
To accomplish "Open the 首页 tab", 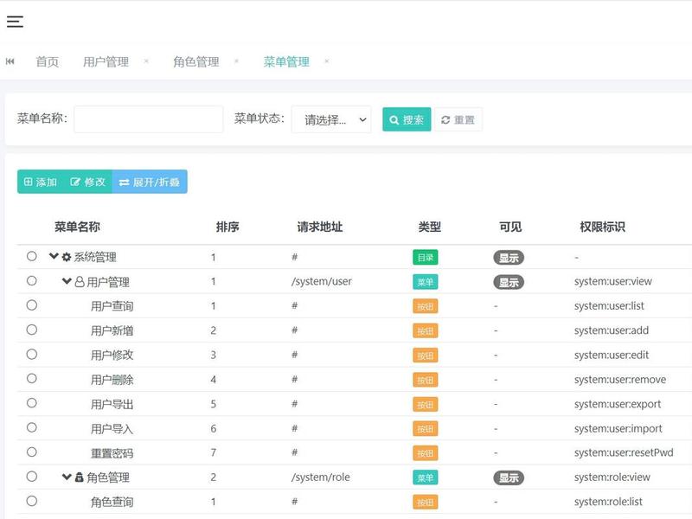I will (x=48, y=61).
